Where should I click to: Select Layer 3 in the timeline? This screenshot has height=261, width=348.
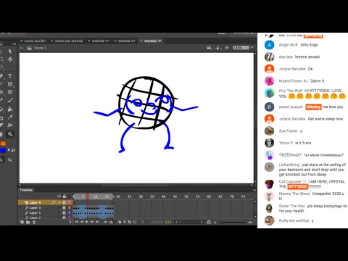point(35,207)
